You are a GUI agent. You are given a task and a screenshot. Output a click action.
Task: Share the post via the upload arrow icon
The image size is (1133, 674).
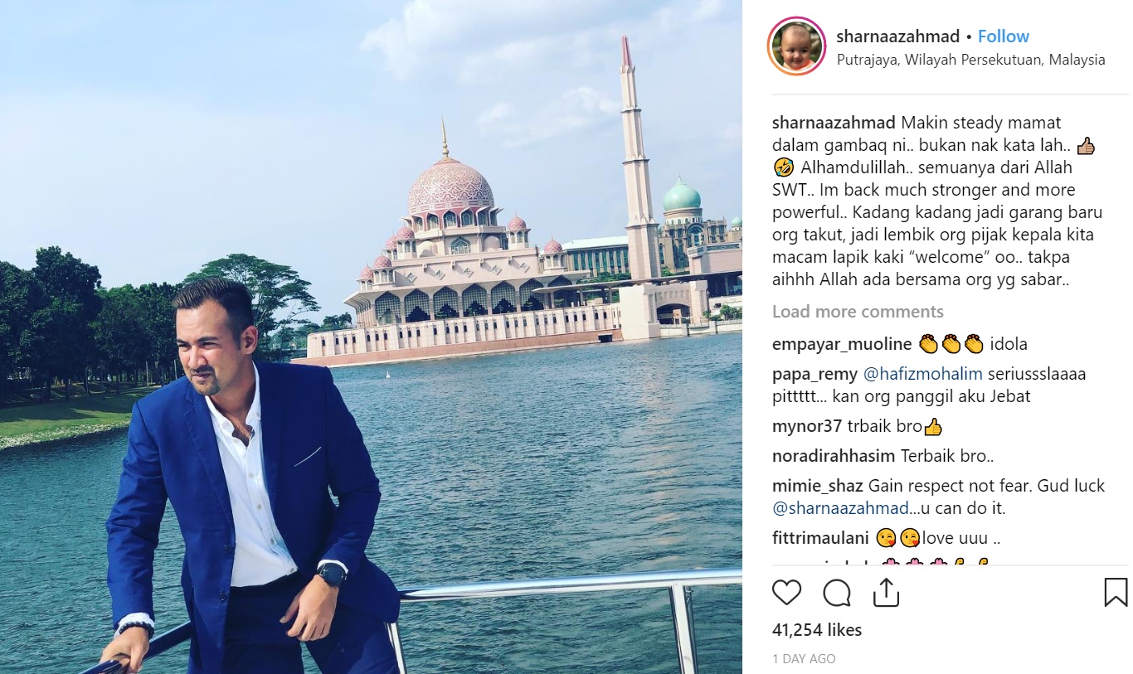coord(886,592)
